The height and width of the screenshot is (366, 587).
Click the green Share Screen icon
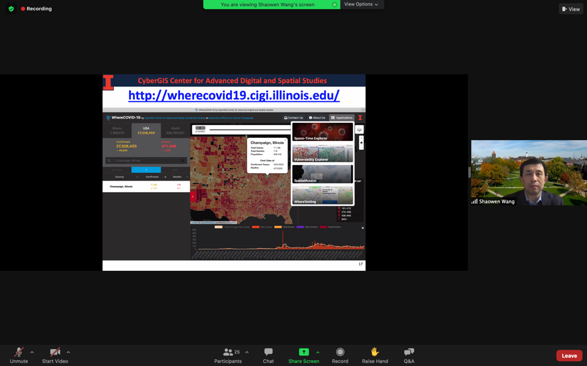coord(304,352)
